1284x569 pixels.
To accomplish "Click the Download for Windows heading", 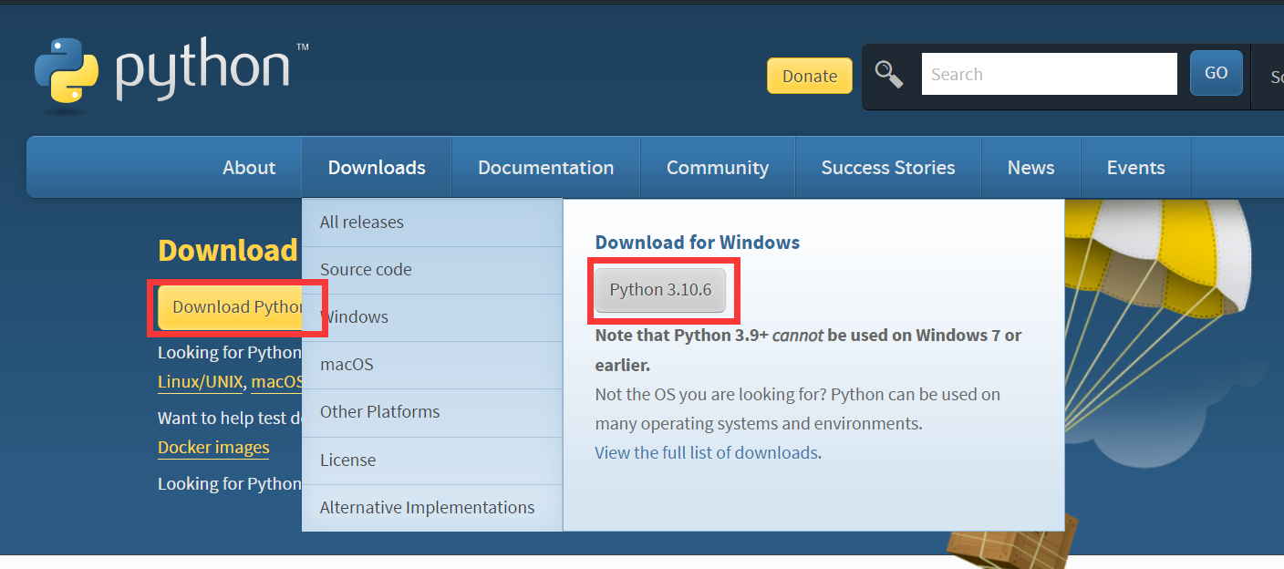I will coord(698,243).
